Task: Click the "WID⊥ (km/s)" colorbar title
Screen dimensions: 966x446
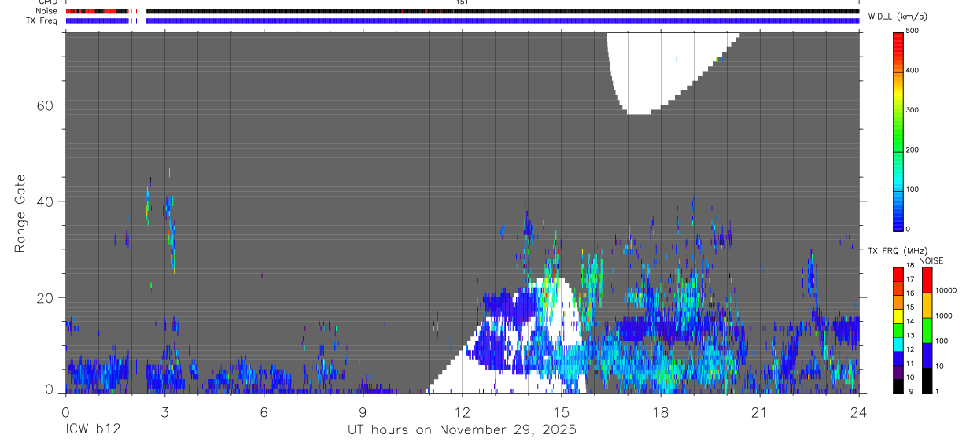Action: pyautogui.click(x=898, y=16)
